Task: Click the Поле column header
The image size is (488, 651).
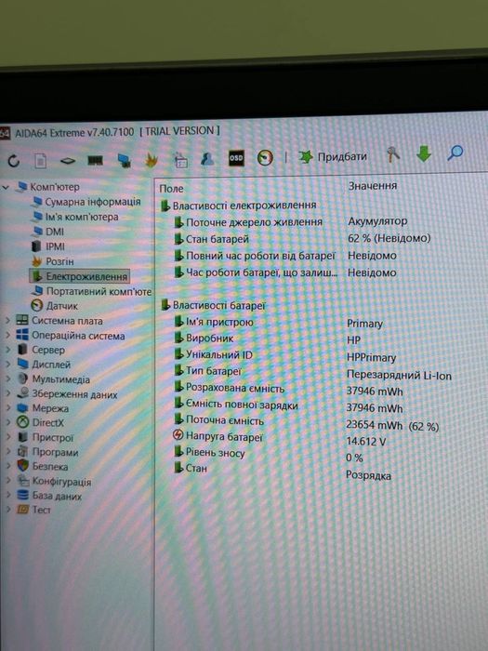Action: [x=171, y=189]
